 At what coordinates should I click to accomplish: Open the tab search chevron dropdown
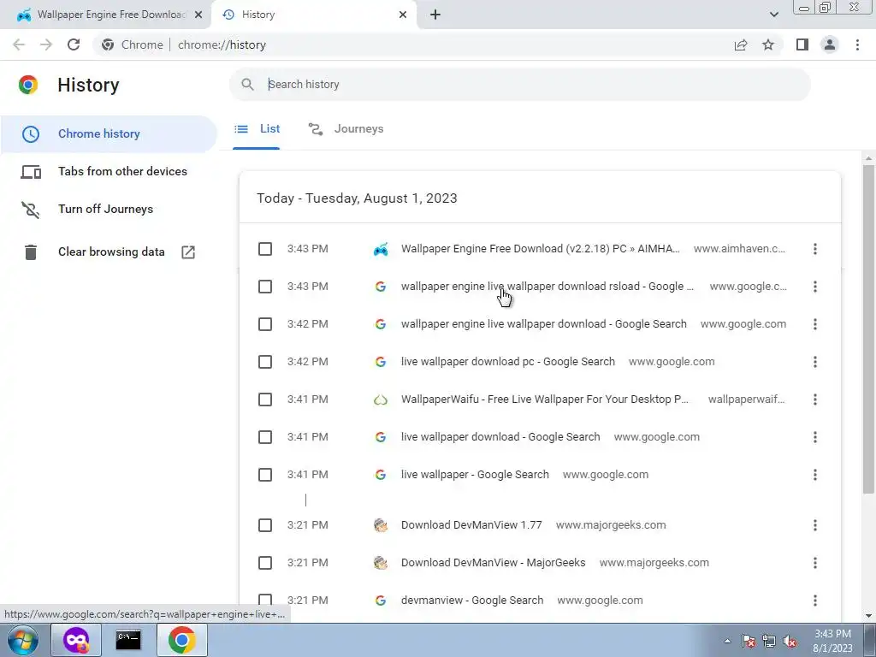773,15
